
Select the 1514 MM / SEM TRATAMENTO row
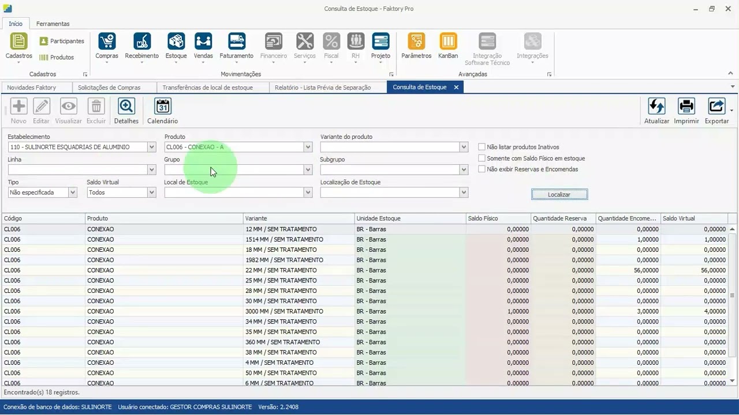click(x=365, y=239)
